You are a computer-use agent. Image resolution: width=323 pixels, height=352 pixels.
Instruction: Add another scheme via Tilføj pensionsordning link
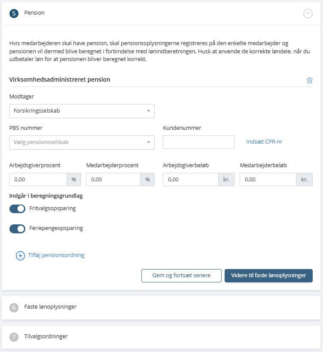(x=56, y=255)
